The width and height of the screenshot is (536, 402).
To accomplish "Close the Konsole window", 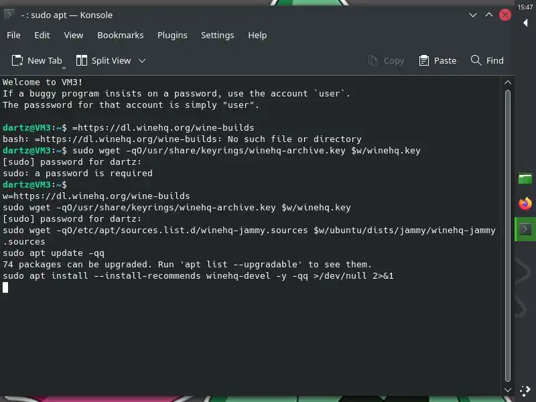I will coord(505,15).
